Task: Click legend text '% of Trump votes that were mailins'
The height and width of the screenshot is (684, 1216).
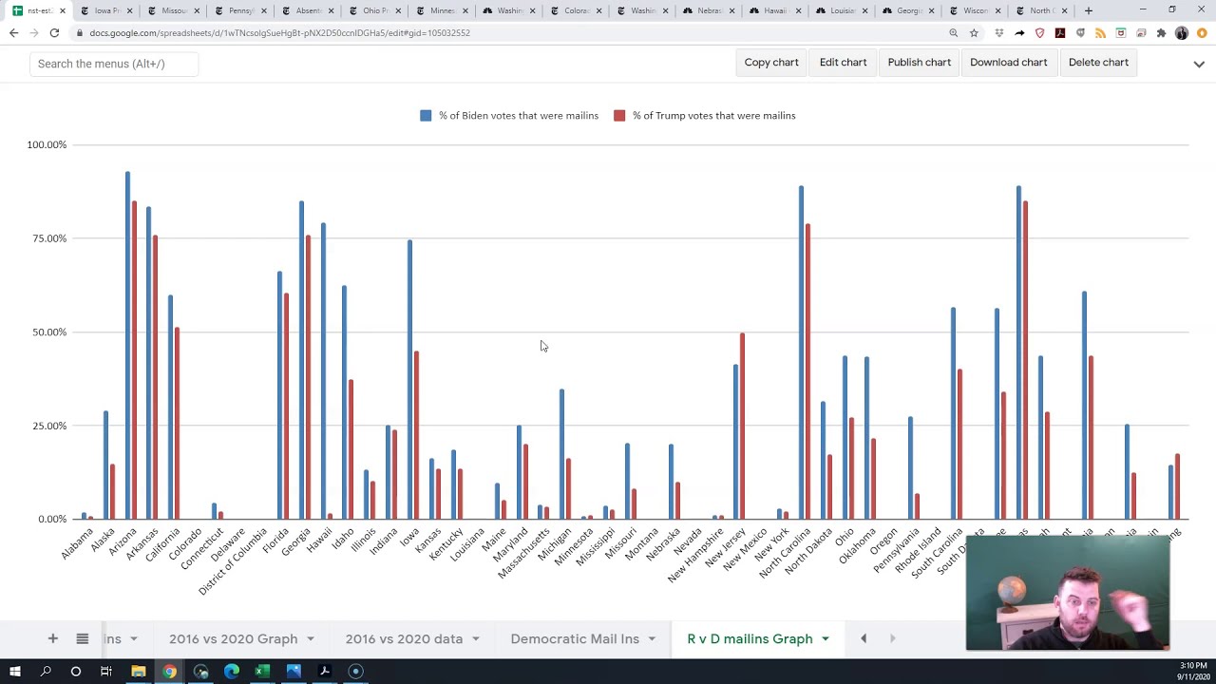Action: pyautogui.click(x=714, y=116)
